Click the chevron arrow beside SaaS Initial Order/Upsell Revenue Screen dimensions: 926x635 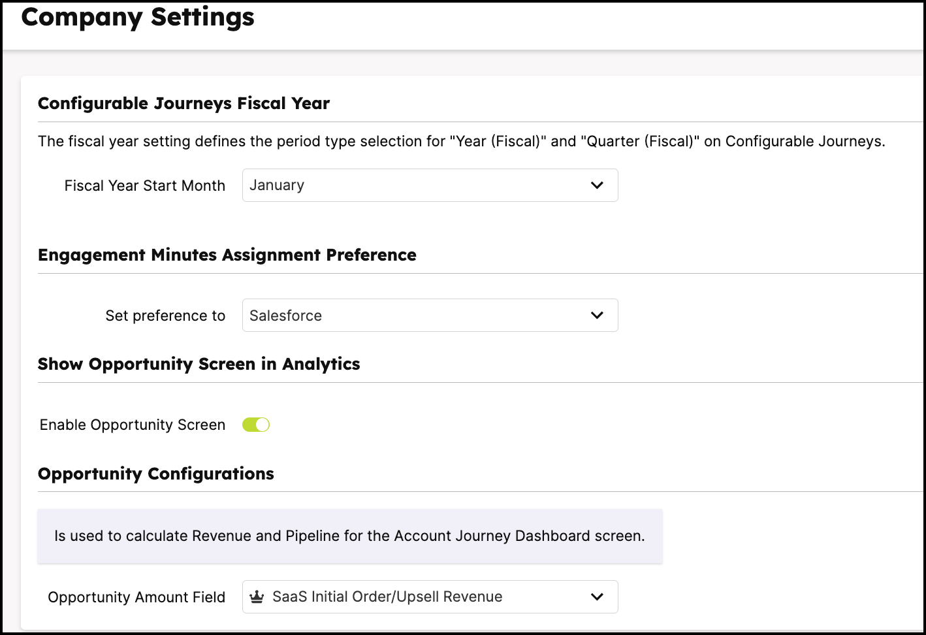597,596
